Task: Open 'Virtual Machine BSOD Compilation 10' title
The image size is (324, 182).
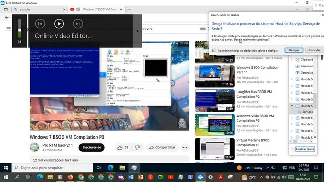Action: tap(253, 143)
